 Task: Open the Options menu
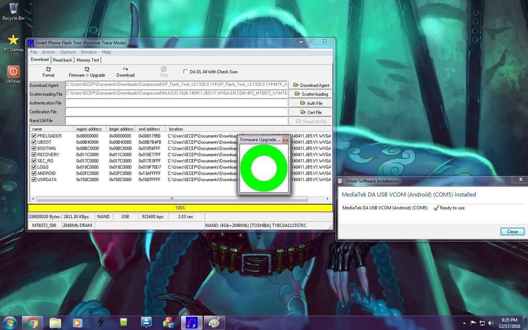(68, 52)
